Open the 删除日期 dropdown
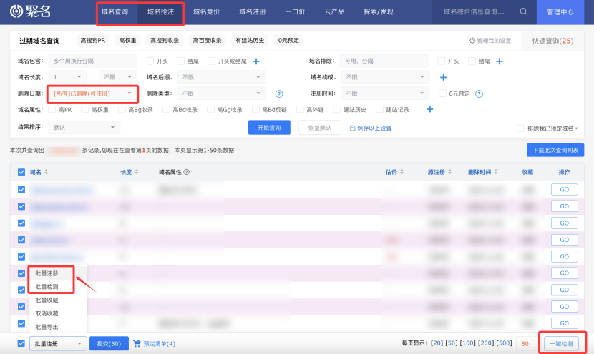Viewport: 594px width, 354px height. pyautogui.click(x=92, y=93)
